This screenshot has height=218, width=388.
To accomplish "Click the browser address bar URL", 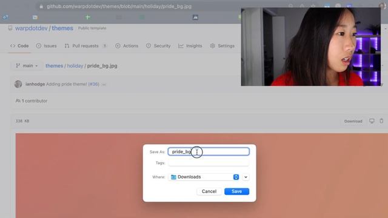I will 119,7.
